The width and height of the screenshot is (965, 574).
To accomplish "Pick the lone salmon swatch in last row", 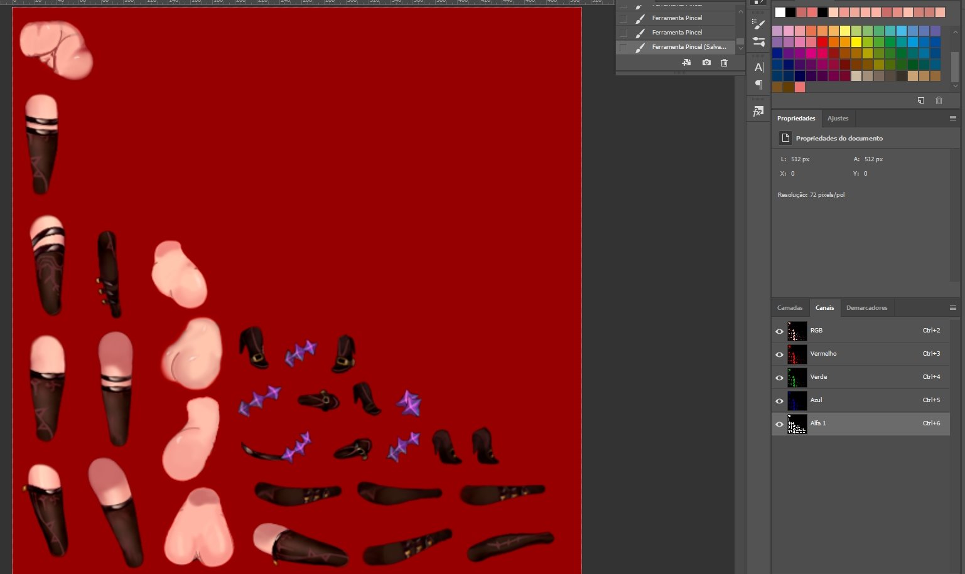I will [800, 87].
